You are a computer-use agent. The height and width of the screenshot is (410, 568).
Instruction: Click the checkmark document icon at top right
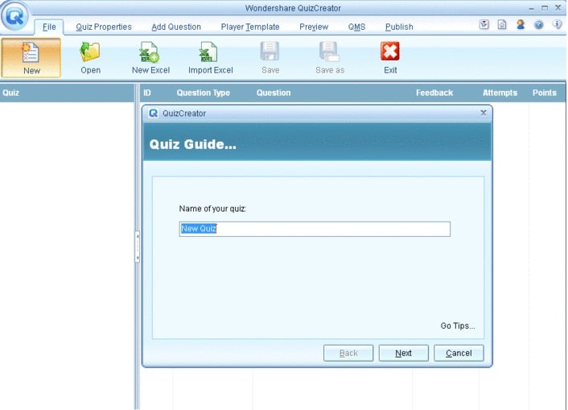(484, 24)
